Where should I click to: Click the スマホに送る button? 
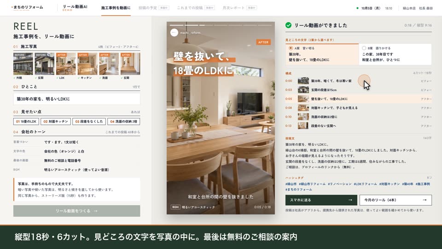coord(321,200)
